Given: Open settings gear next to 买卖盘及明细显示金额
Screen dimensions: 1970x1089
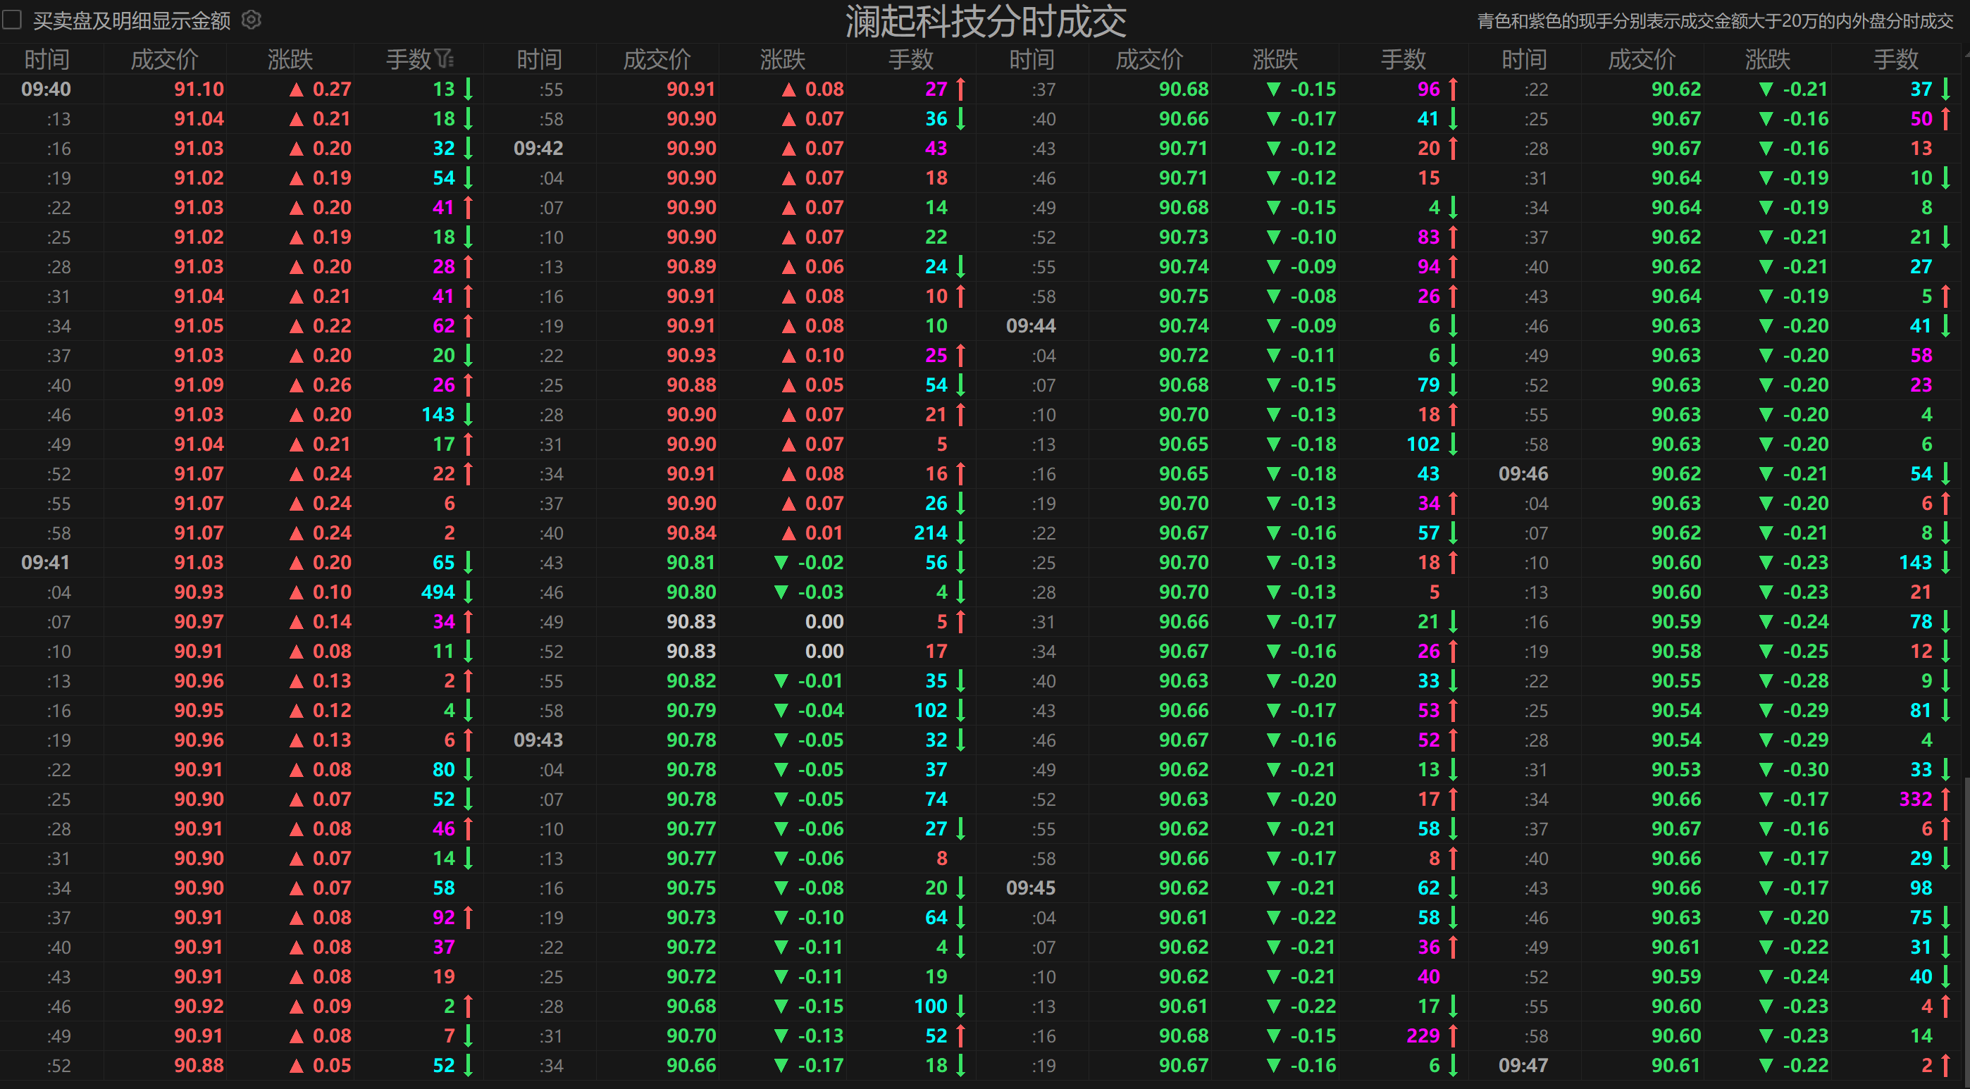Looking at the screenshot, I should (x=251, y=20).
